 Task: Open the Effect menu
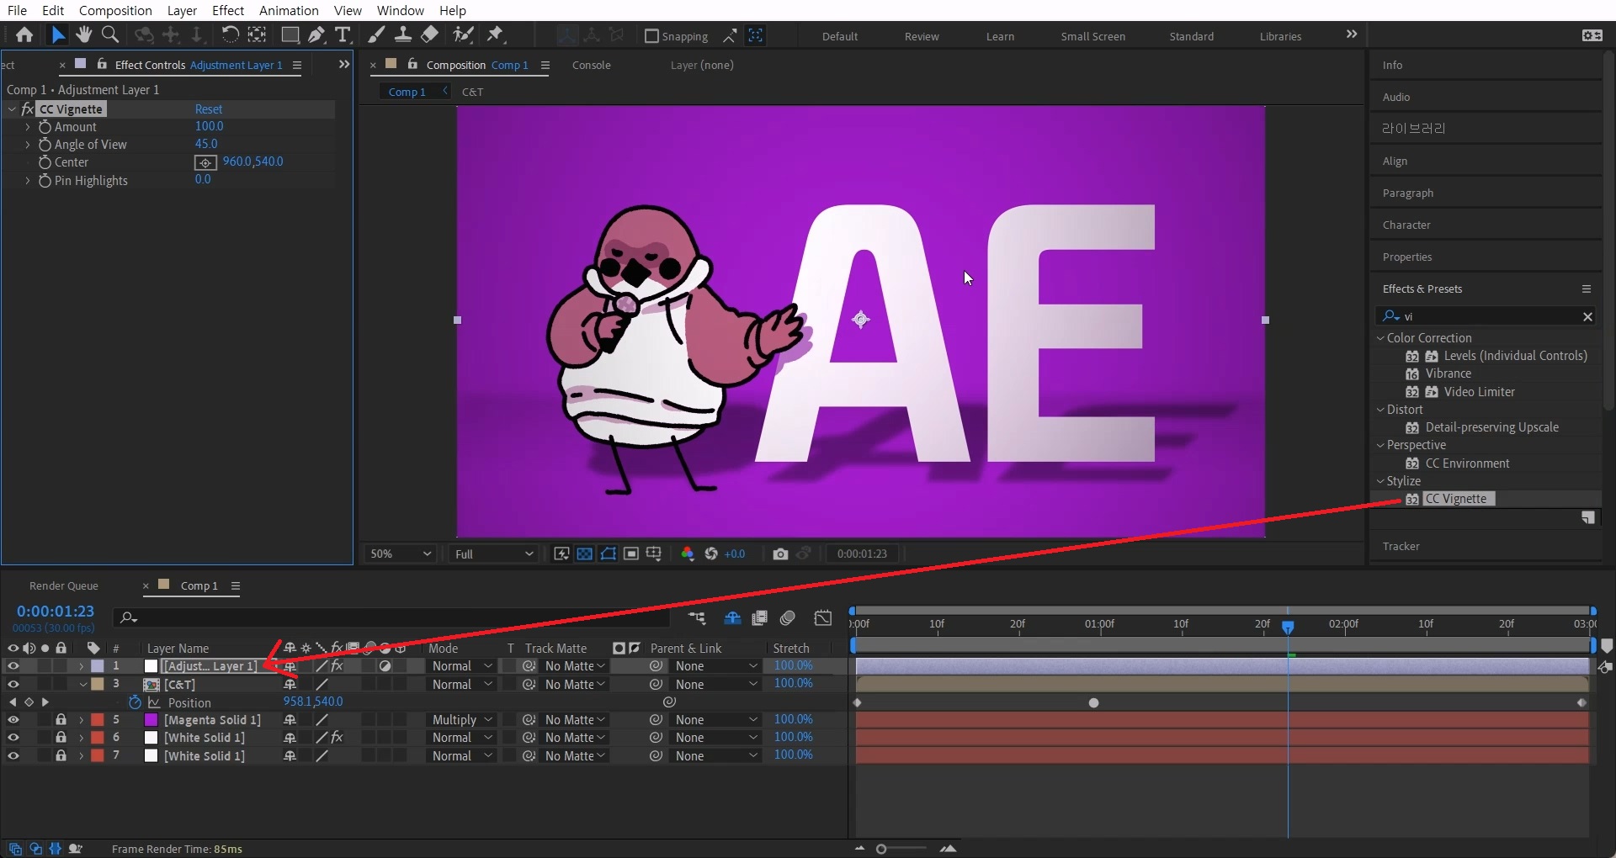click(228, 11)
